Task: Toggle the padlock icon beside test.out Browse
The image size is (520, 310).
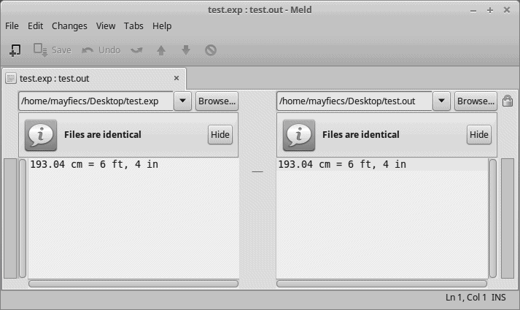Action: coord(508,101)
